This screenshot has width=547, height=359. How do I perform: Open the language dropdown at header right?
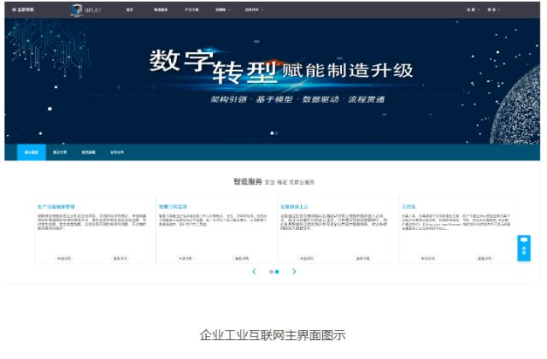[x=472, y=9]
